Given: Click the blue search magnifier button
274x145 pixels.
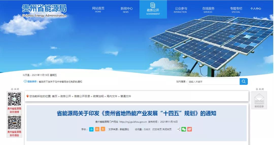Looking at the screenshot, I should [244, 82].
